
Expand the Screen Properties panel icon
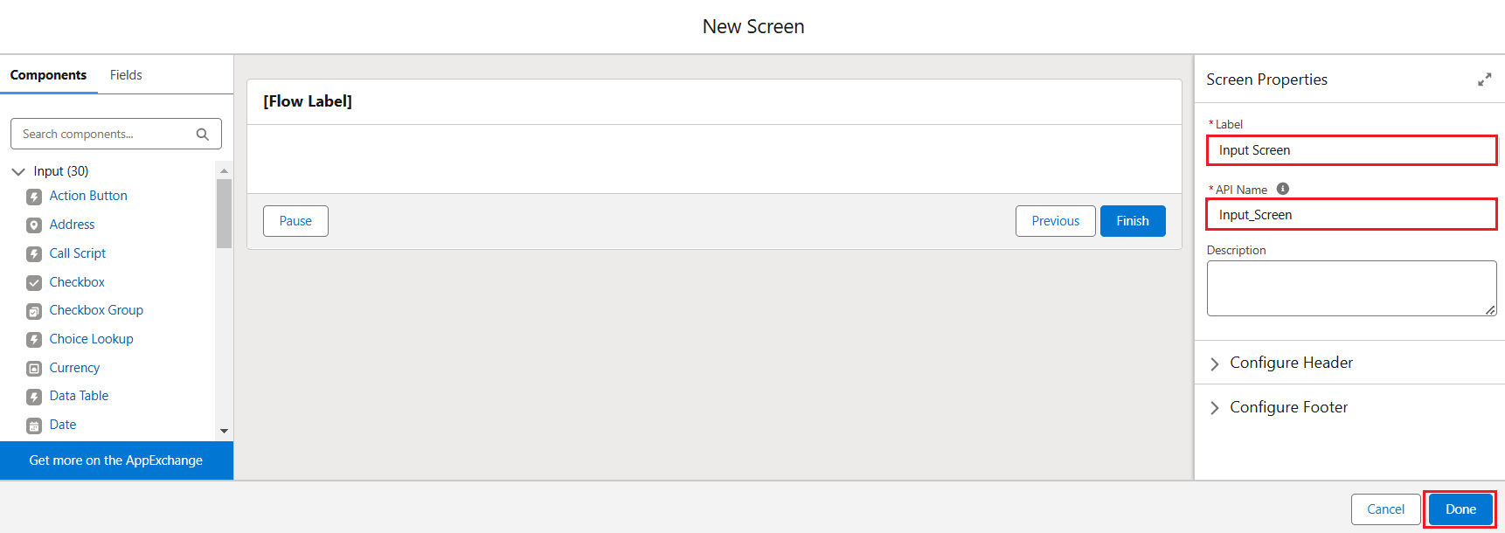coord(1484,80)
